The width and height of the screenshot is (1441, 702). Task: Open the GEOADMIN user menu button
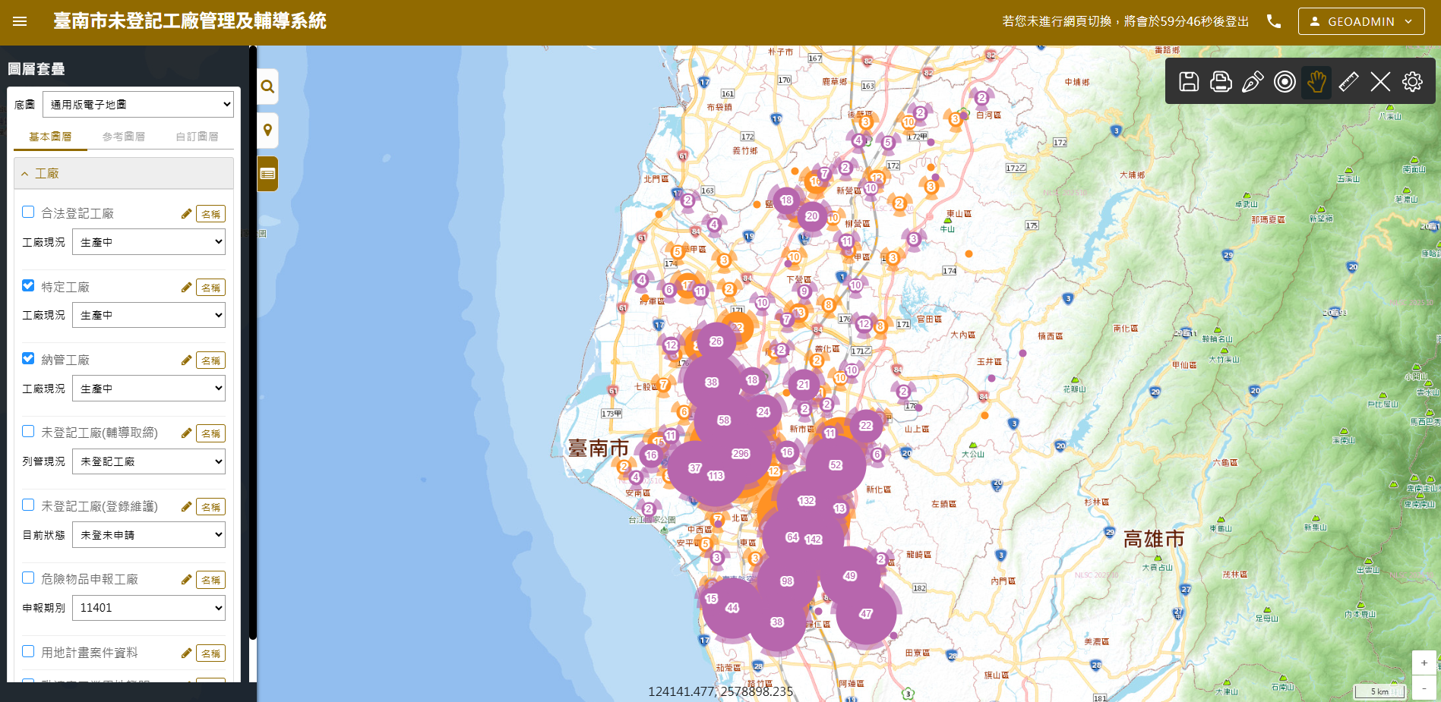click(1360, 21)
